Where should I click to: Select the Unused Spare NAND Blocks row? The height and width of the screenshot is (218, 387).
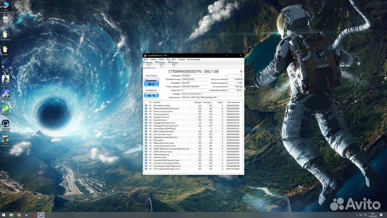pos(193,129)
